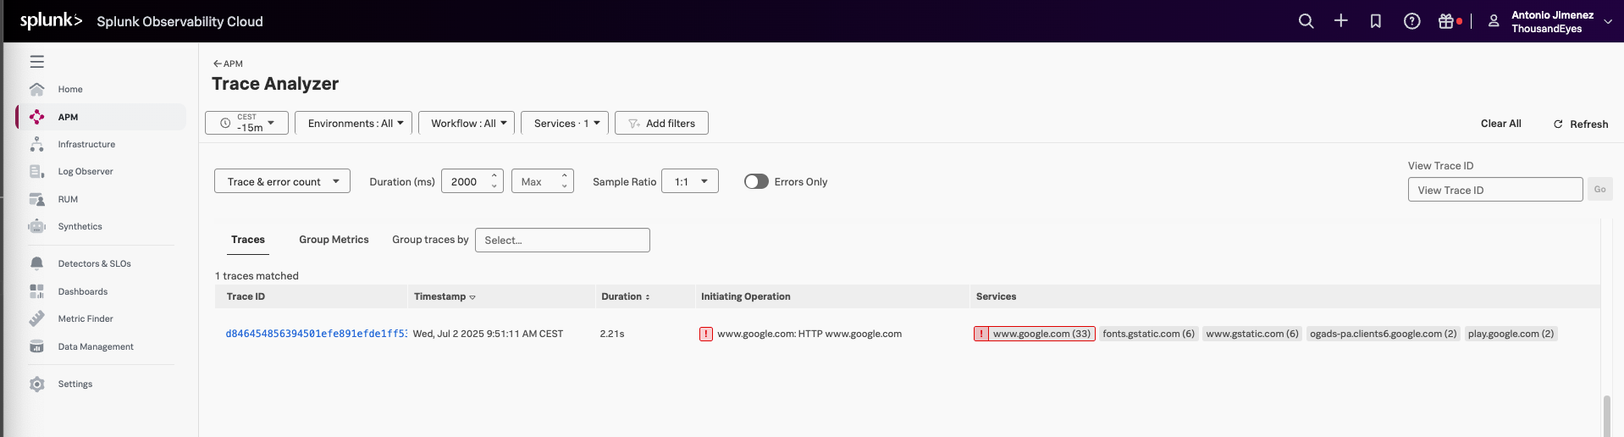
Task: Click the plus create icon
Action: click(1341, 20)
